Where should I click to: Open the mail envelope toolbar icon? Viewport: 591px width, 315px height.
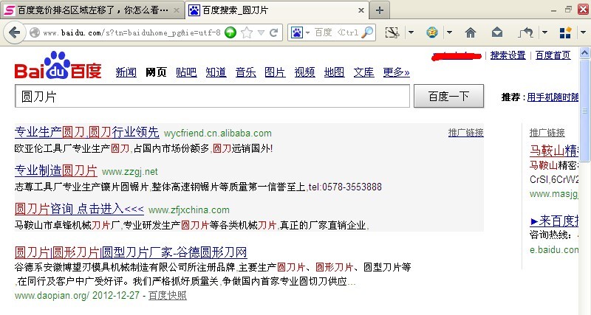(497, 32)
